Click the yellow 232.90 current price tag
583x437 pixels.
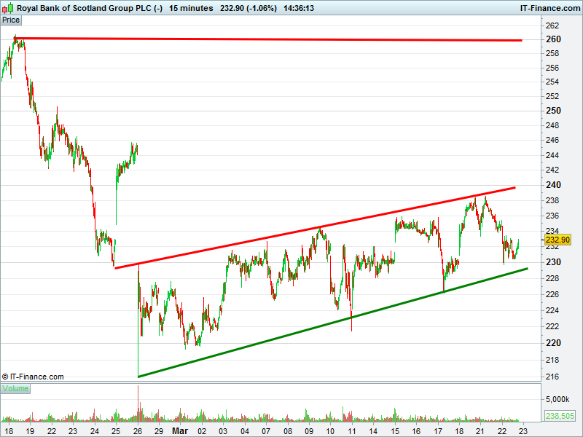click(x=557, y=240)
